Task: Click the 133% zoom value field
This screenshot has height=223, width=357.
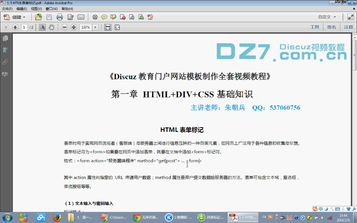Action: 86,27
